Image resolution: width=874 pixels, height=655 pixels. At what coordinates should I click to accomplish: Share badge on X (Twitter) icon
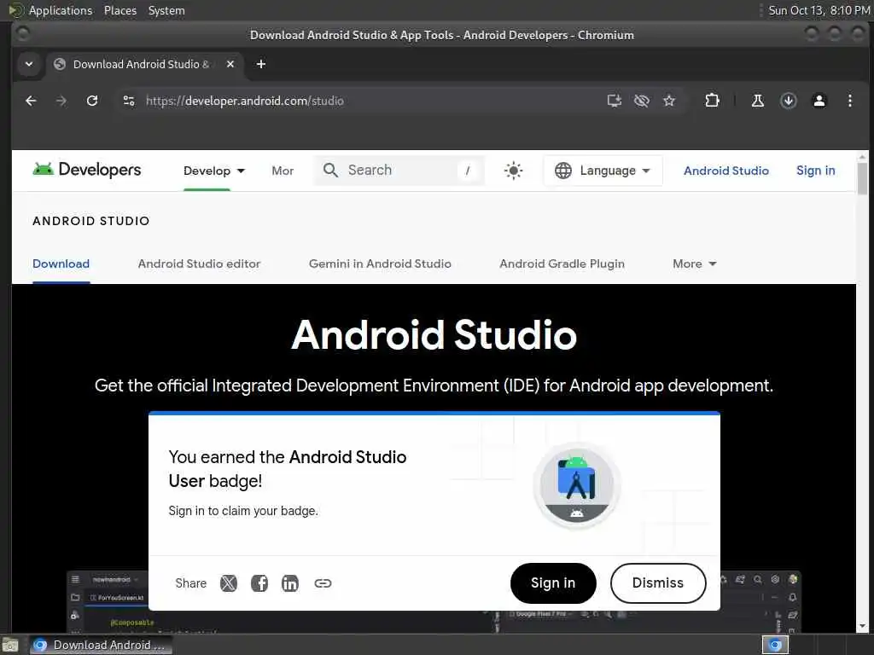click(229, 583)
